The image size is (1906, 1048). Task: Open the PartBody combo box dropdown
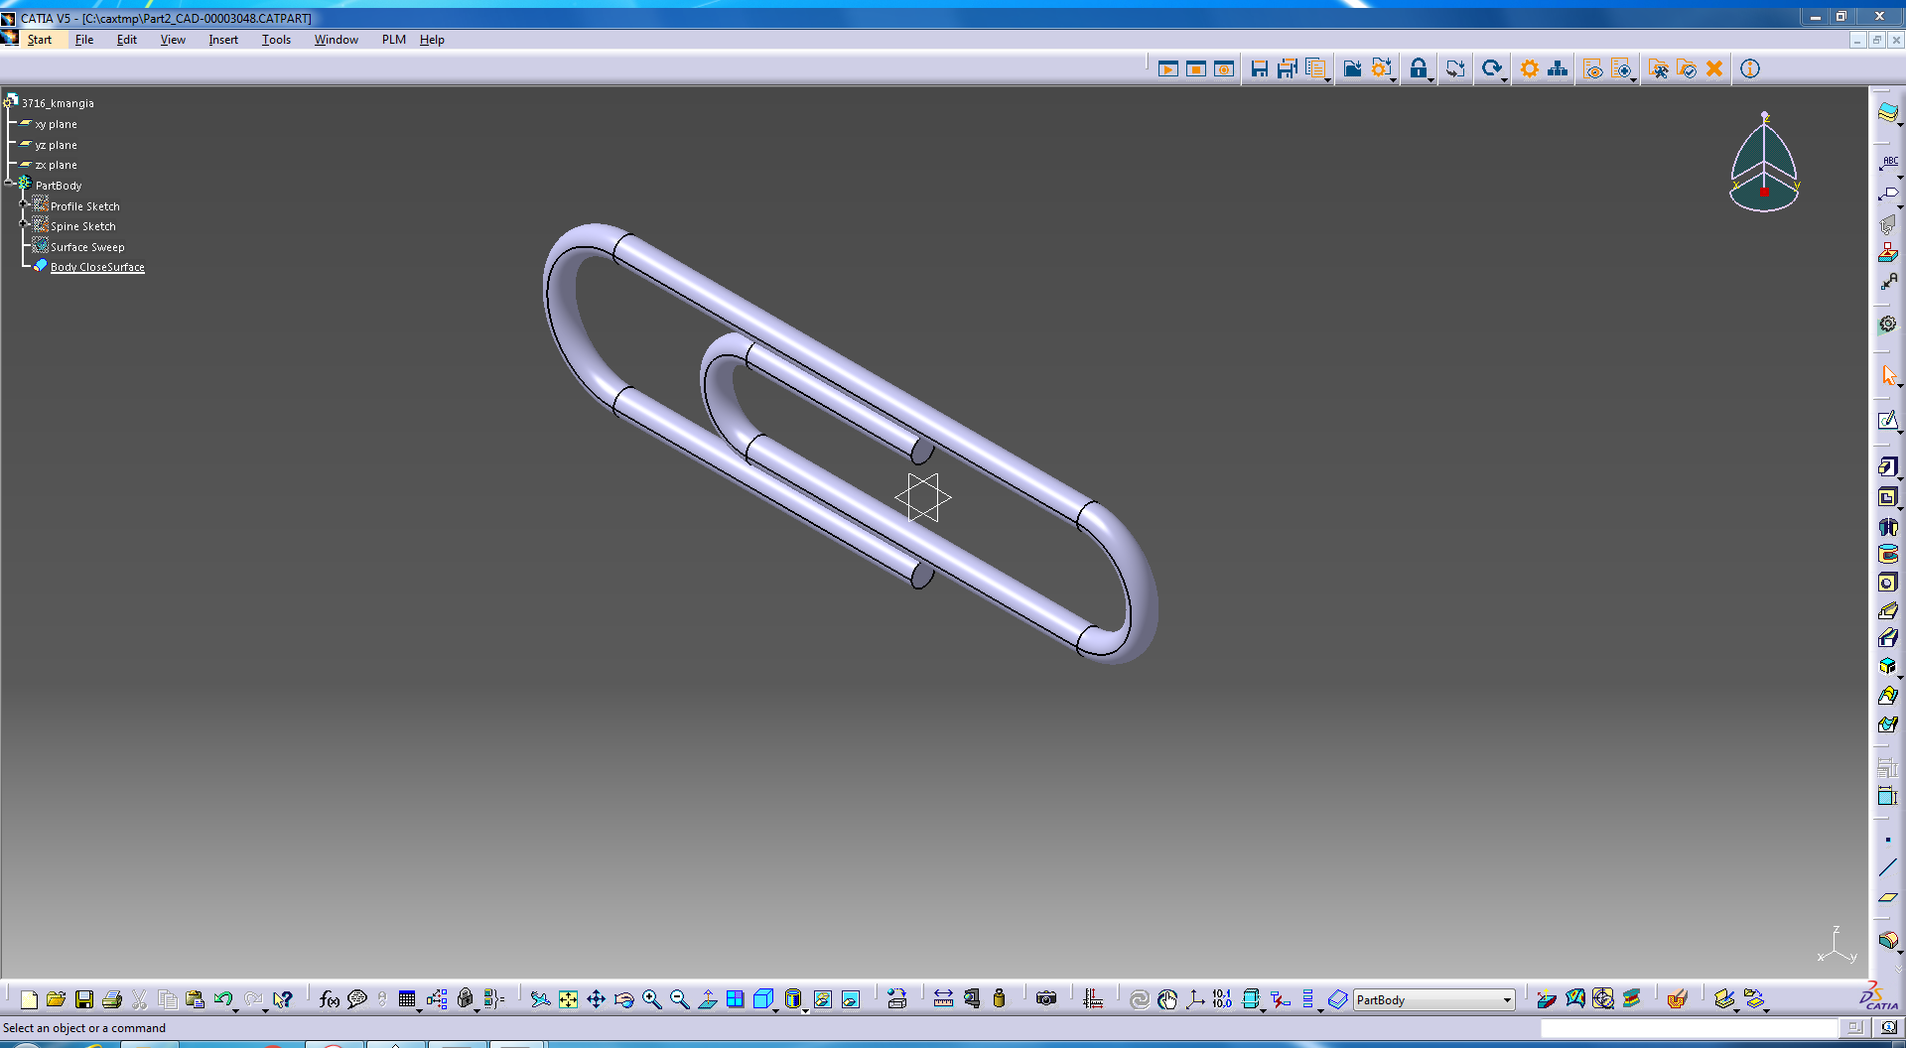point(1506,1000)
